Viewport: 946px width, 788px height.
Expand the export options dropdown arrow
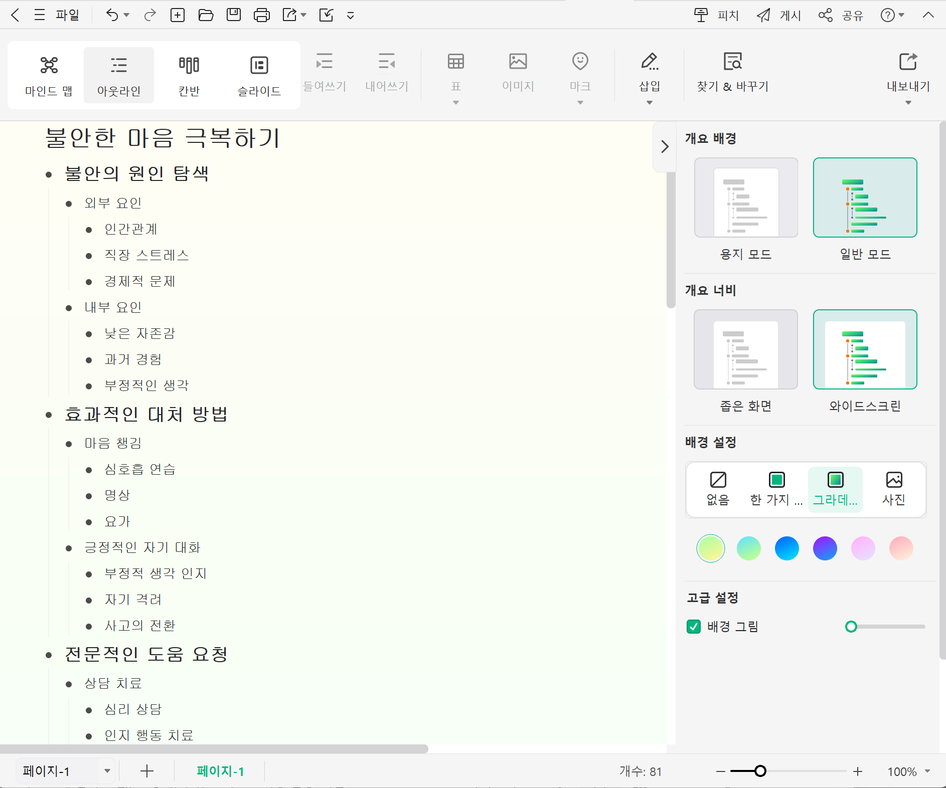pos(303,15)
